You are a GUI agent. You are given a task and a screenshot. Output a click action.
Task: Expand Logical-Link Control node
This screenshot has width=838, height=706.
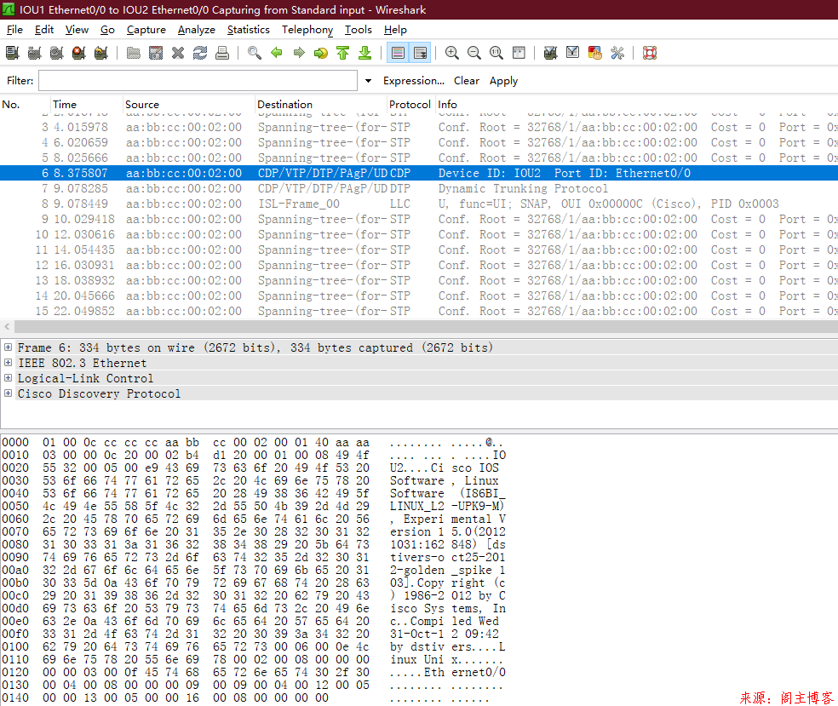click(x=8, y=378)
